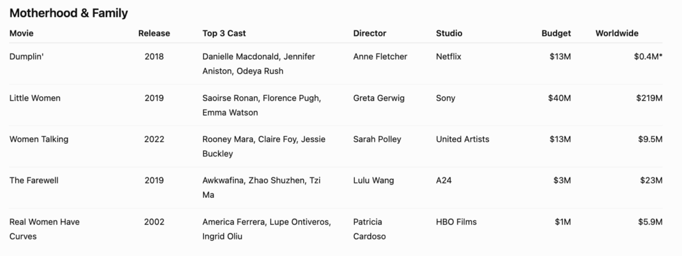Click the Worldwide column header
Image resolution: width=682 pixels, height=256 pixels.
[616, 34]
